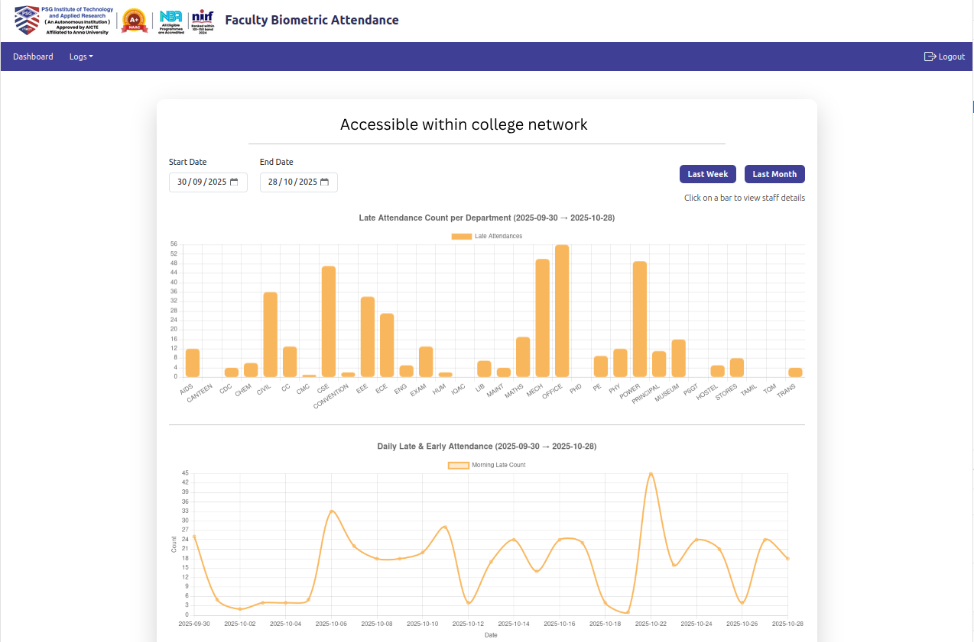Expand the Logs dropdown menu

(x=81, y=56)
